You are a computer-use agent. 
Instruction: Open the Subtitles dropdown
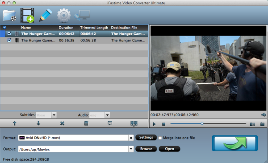click(x=54, y=115)
